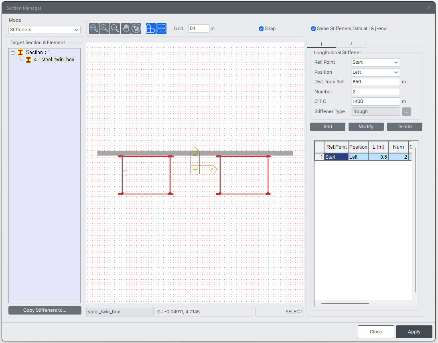Click the Add button
Viewport: 438px width, 343px height.
click(x=328, y=127)
